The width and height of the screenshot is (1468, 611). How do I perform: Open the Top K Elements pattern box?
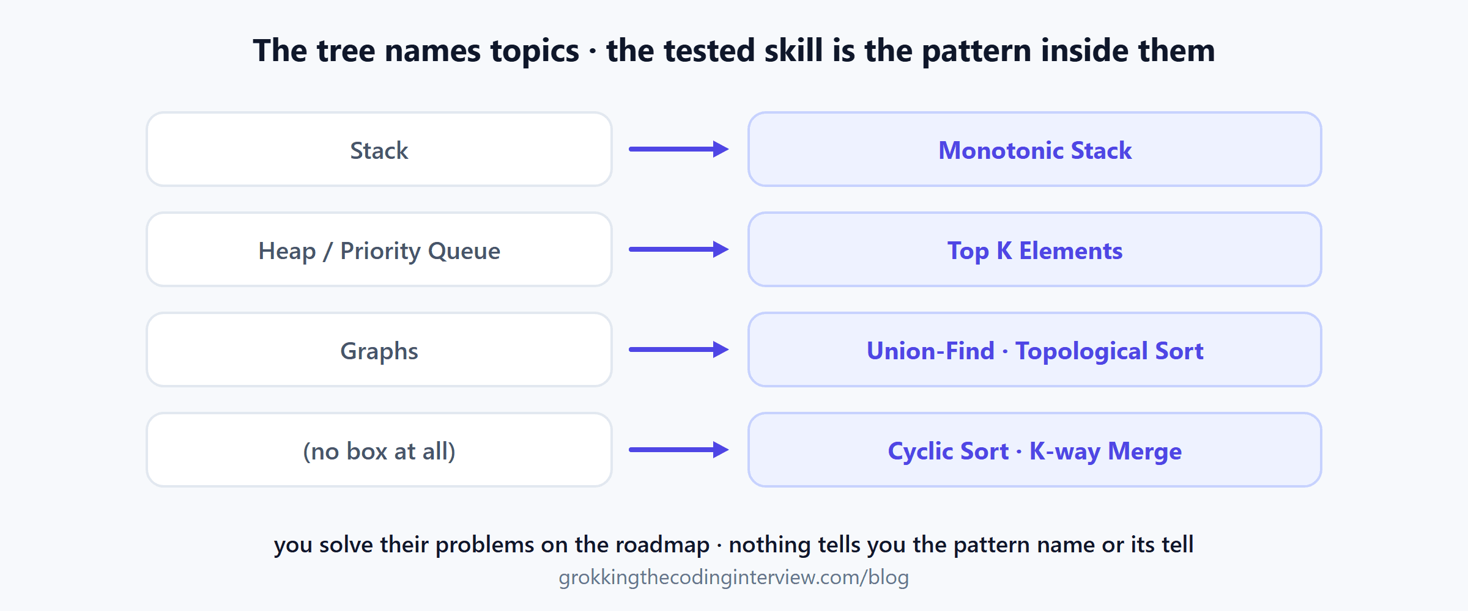click(x=1035, y=249)
